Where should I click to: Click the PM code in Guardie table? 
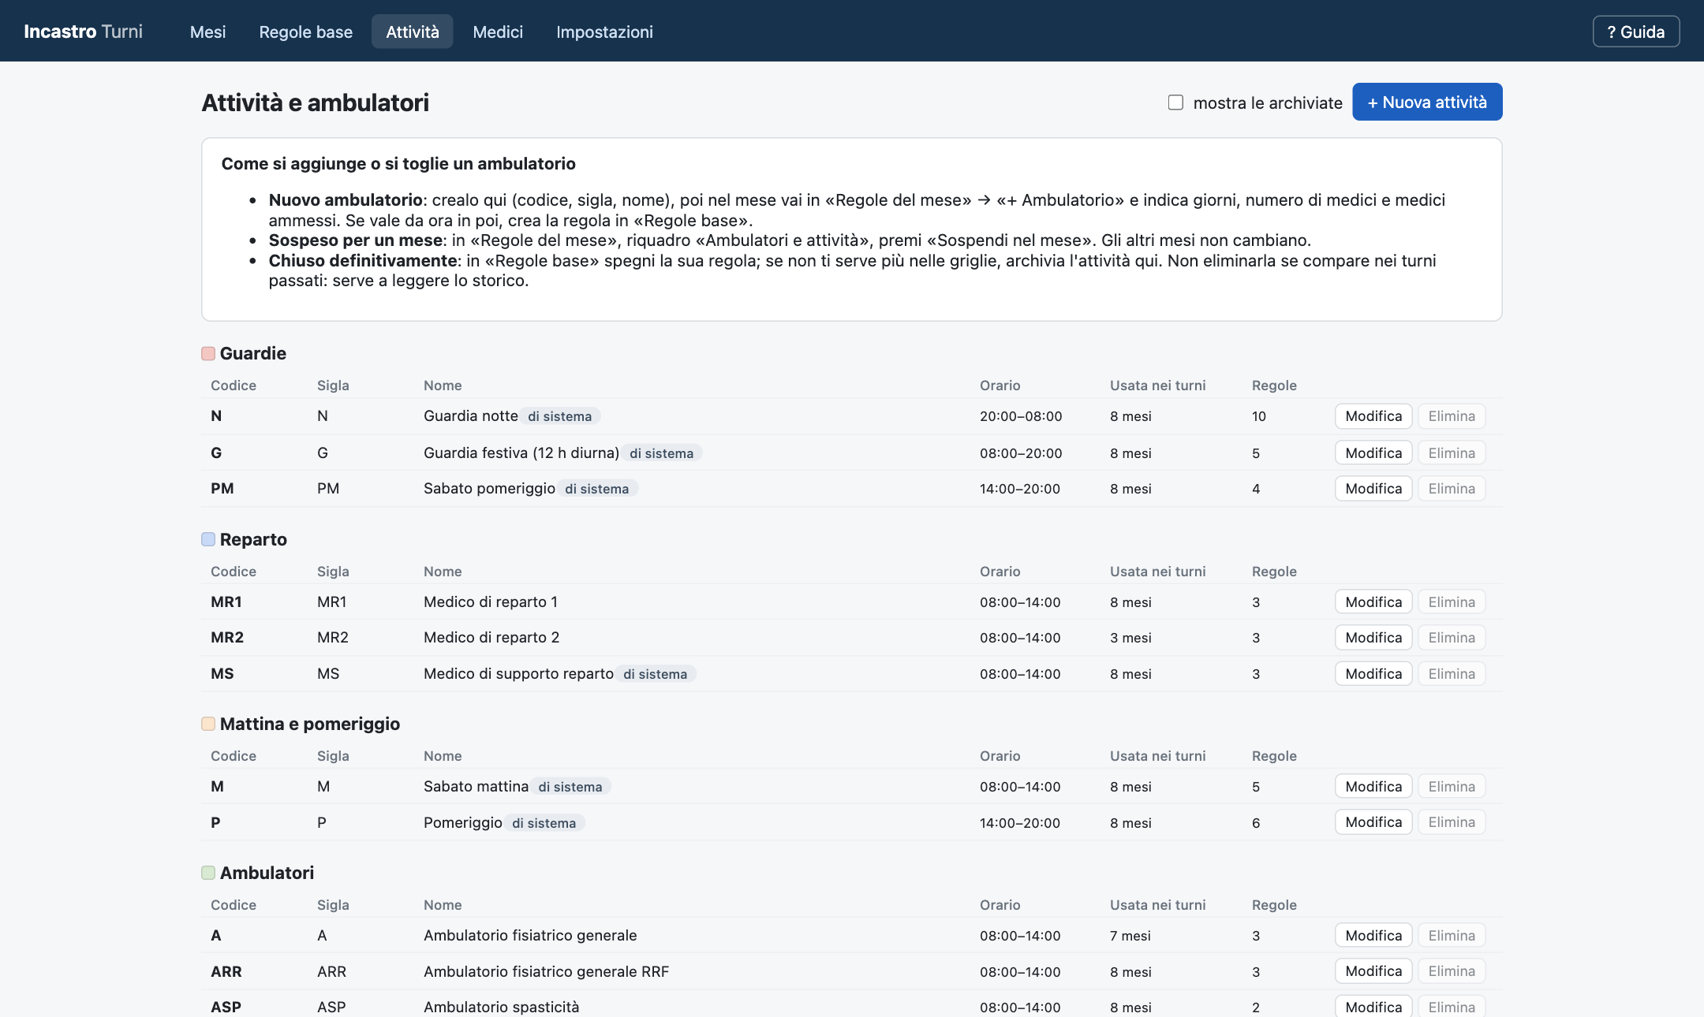tap(222, 489)
